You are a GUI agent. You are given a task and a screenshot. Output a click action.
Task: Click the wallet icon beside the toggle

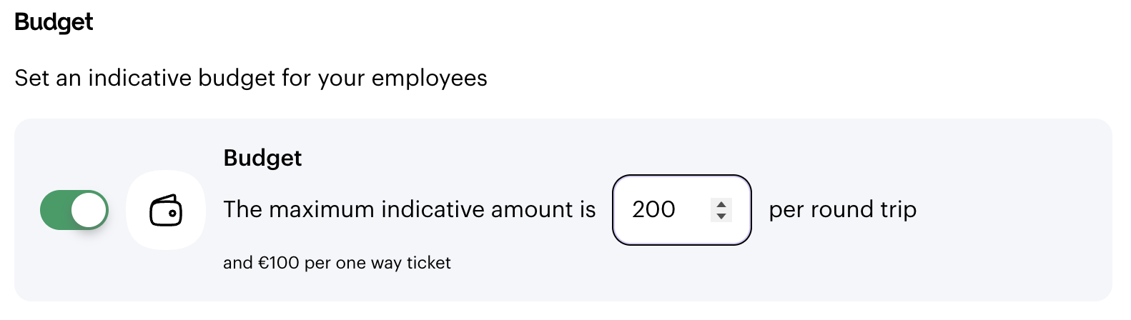166,211
